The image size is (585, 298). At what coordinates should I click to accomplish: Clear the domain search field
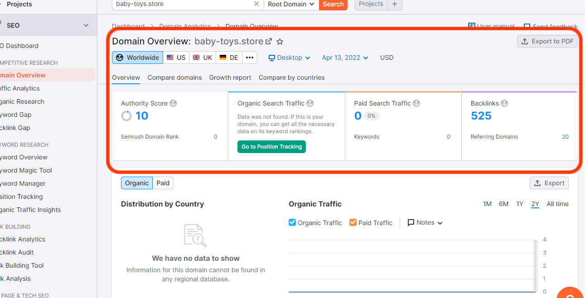pyautogui.click(x=256, y=4)
